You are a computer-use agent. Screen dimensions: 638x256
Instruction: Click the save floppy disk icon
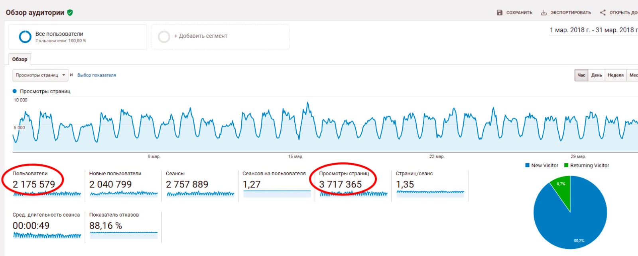pyautogui.click(x=500, y=13)
